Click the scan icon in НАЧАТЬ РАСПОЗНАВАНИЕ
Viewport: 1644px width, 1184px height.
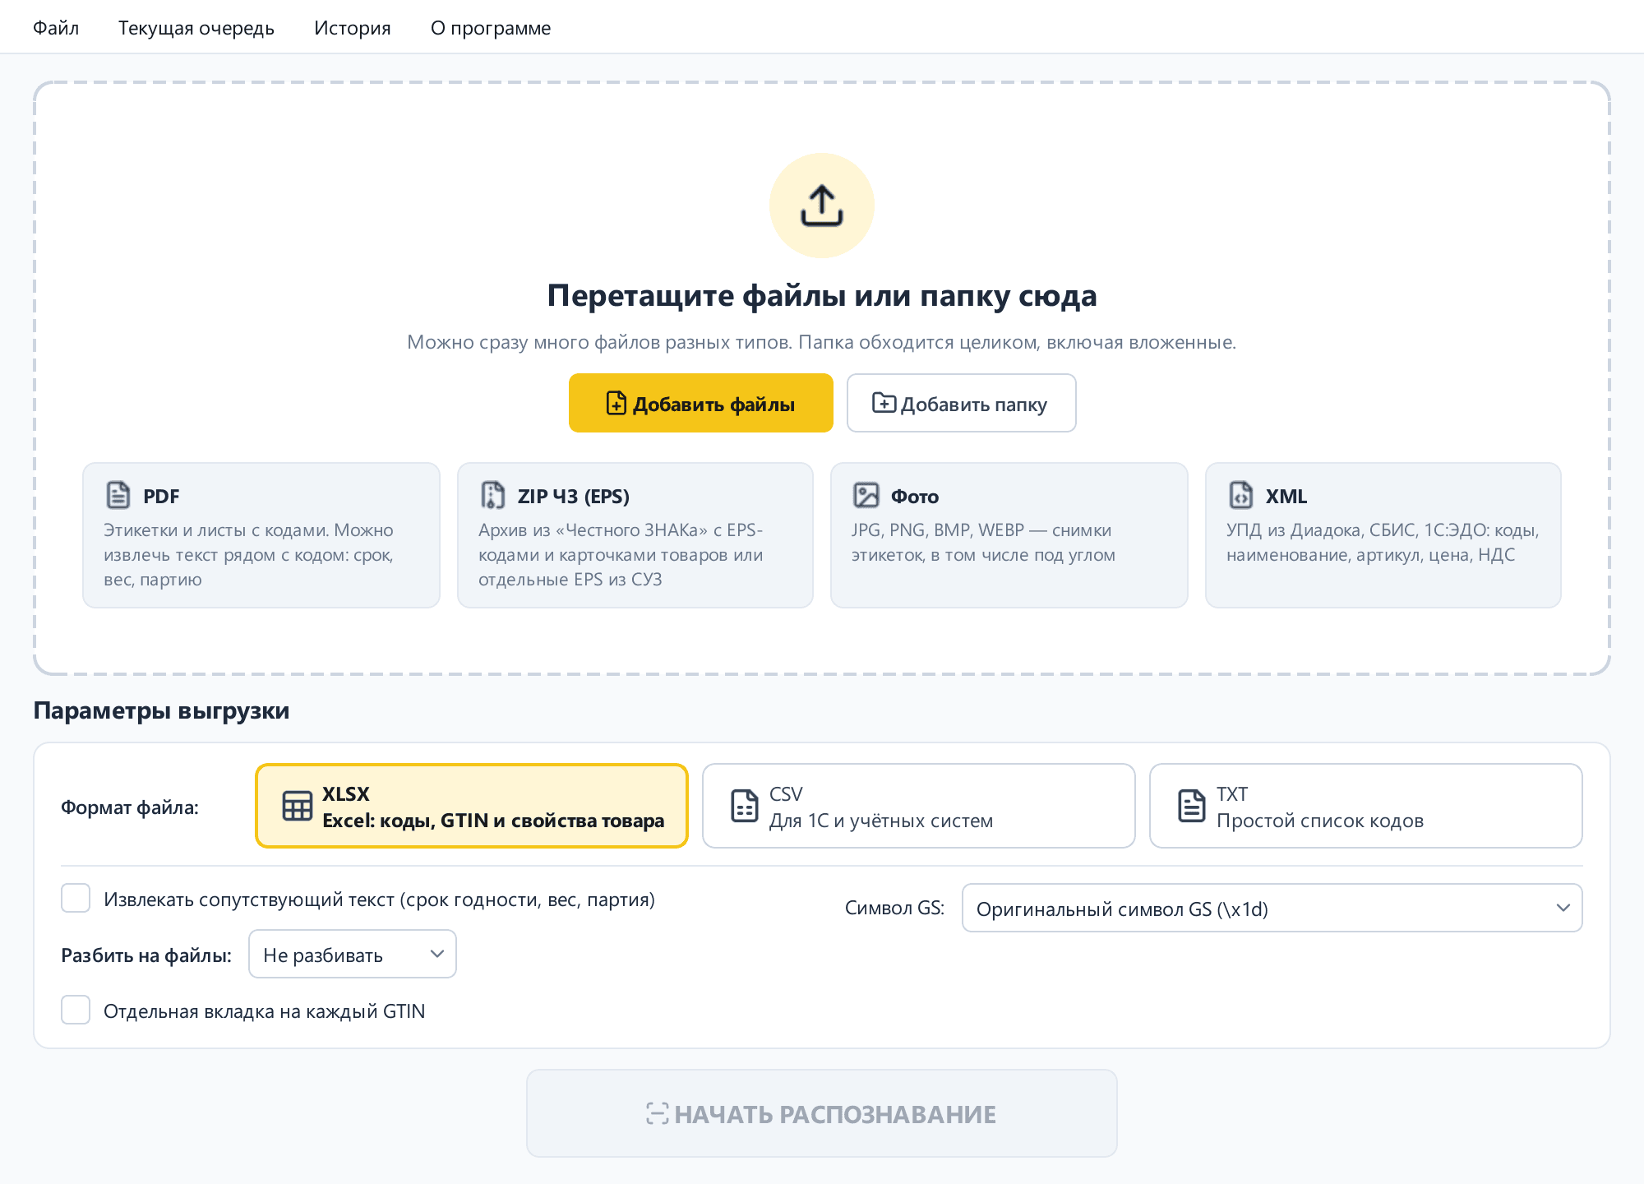[x=658, y=1113]
